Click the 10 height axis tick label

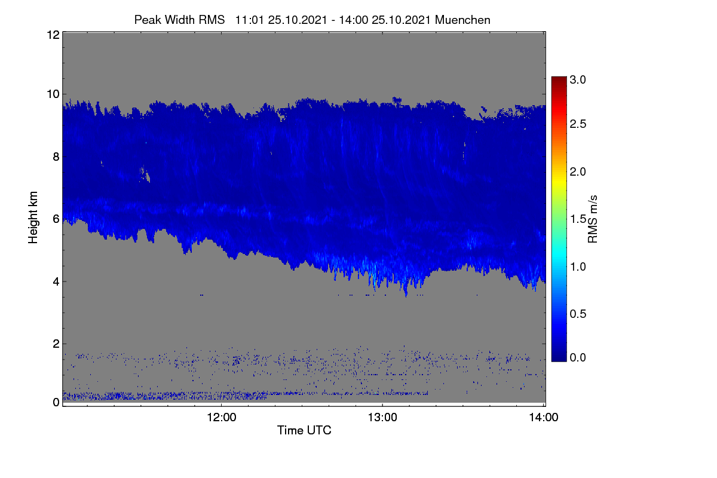point(53,94)
